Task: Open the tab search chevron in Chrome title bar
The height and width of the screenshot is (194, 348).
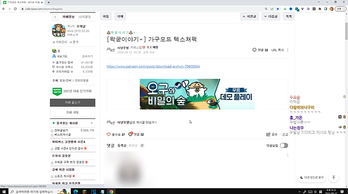Action: tap(319, 2)
